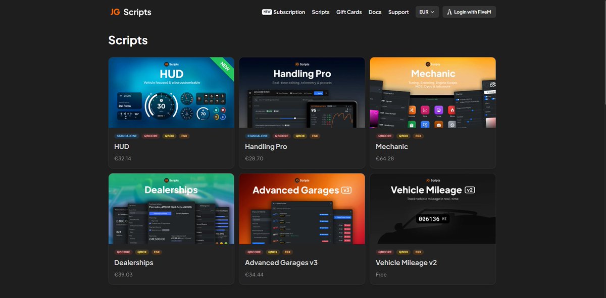Image resolution: width=606 pixels, height=298 pixels.
Task: Click the NEW badge beside Subscription
Action: pyautogui.click(x=267, y=12)
